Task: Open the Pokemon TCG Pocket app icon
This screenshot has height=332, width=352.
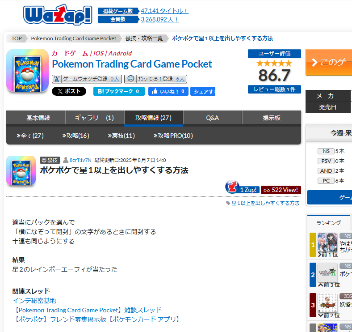Action: (27, 71)
